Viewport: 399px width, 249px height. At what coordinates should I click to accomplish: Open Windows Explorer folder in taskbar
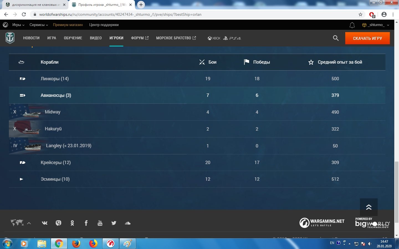pos(42,244)
